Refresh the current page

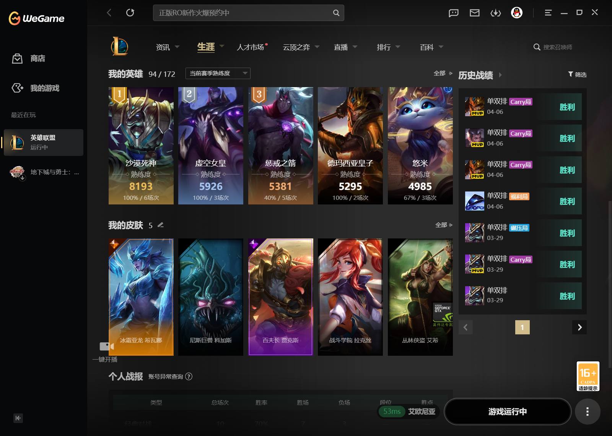(x=130, y=13)
